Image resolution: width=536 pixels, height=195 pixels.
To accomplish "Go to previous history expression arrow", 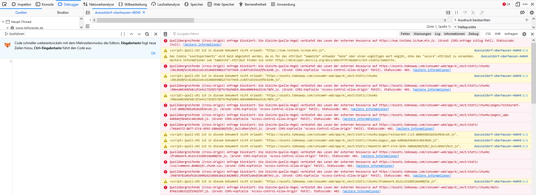I will [x=131, y=34].
